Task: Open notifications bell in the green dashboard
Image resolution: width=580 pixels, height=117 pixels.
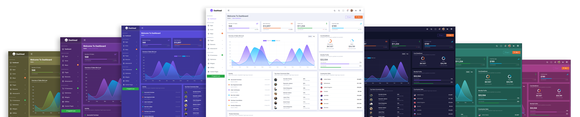Action: pyautogui.click(x=505, y=46)
